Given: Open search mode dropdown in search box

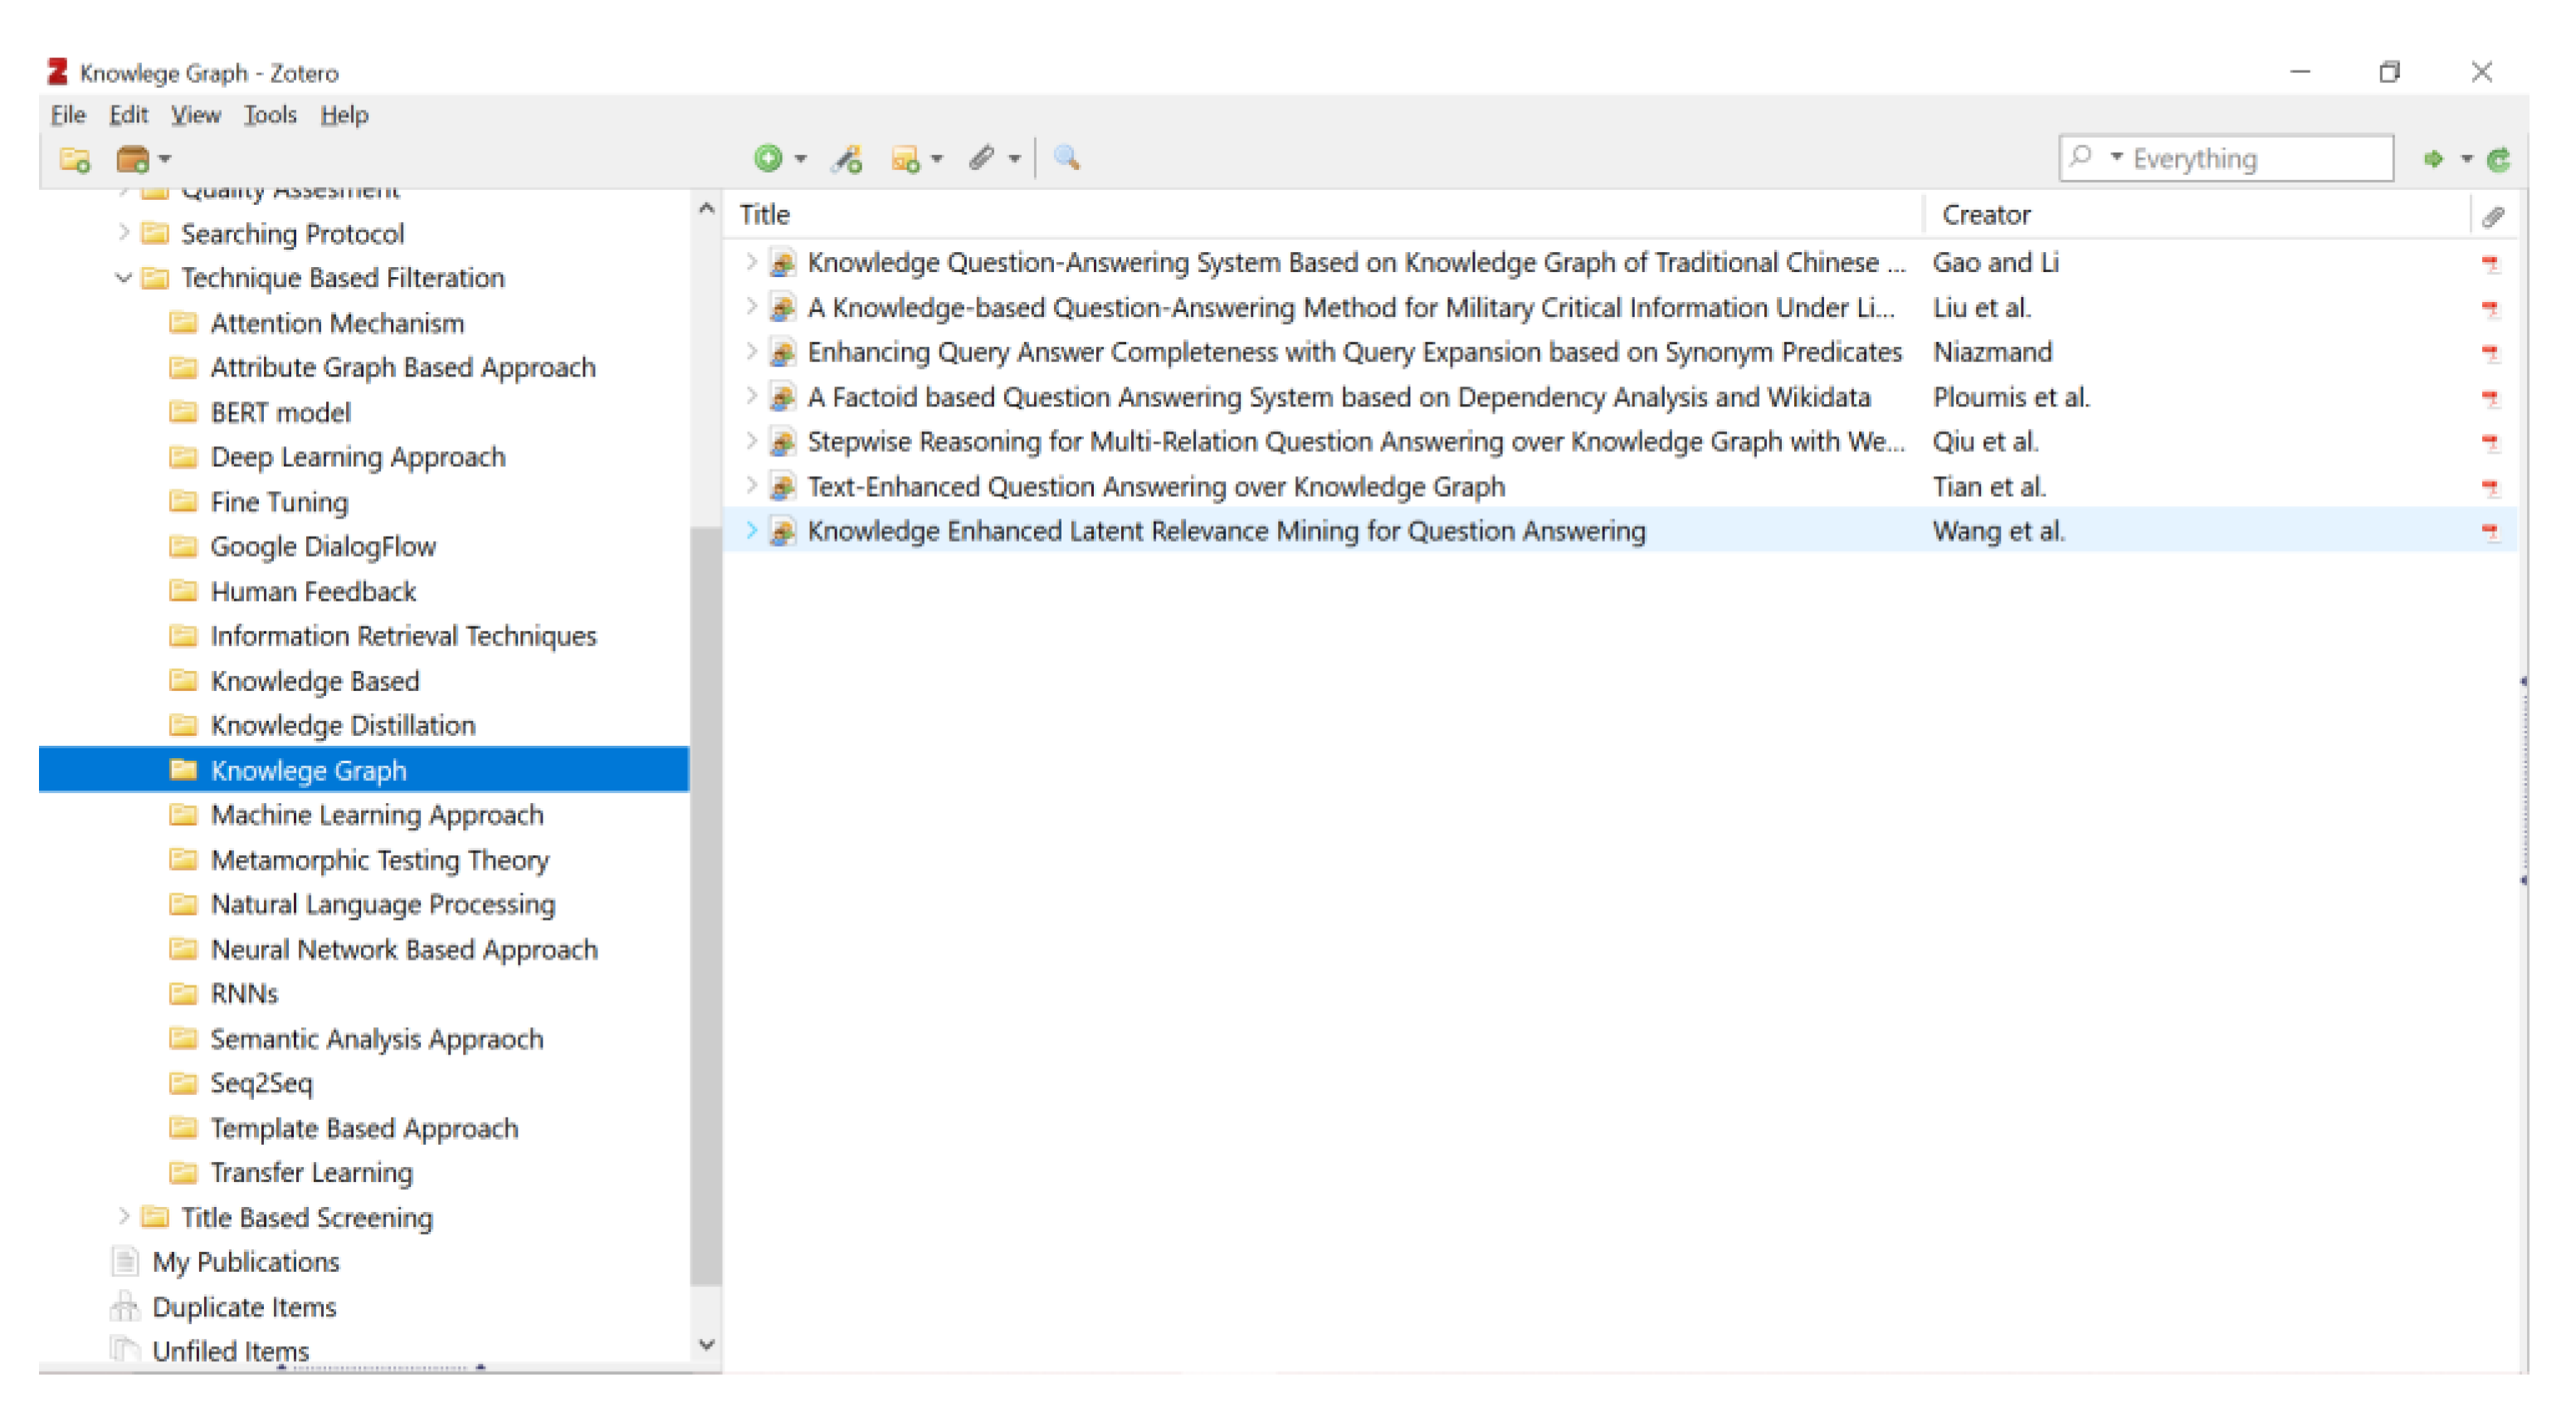Looking at the screenshot, I should 2116,158.
